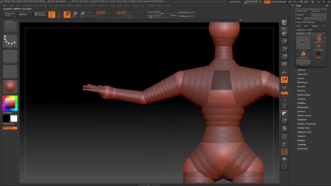This screenshot has height=186, width=331.
Task: Click the Move view icon on right shelf
Action: pyautogui.click(x=284, y=114)
